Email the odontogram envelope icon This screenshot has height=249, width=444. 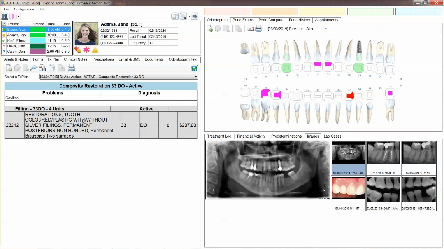[250, 28]
